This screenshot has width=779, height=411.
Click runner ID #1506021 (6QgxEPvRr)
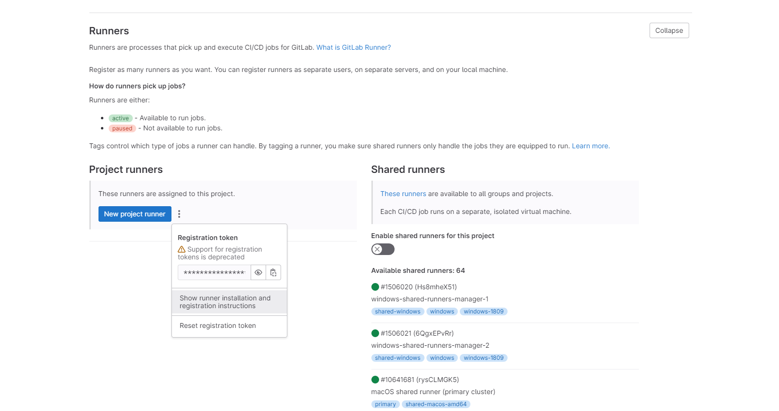click(417, 333)
